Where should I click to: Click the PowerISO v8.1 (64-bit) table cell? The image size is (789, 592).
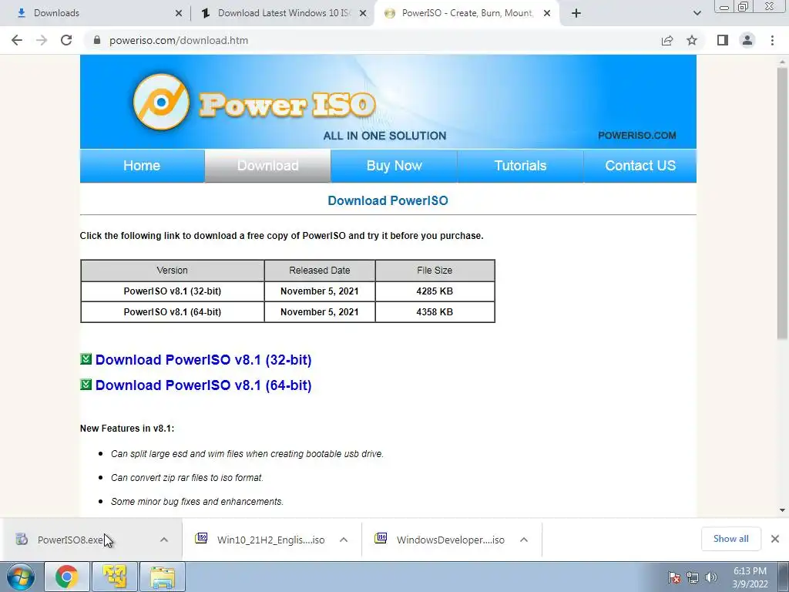point(172,311)
